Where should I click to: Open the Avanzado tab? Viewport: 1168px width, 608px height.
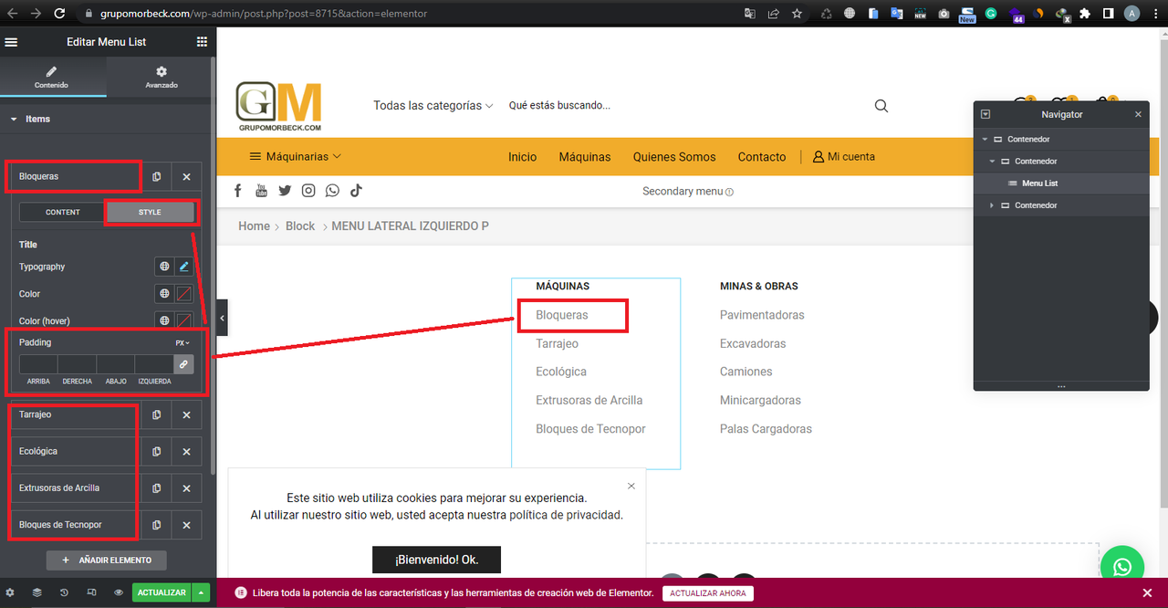click(x=162, y=77)
